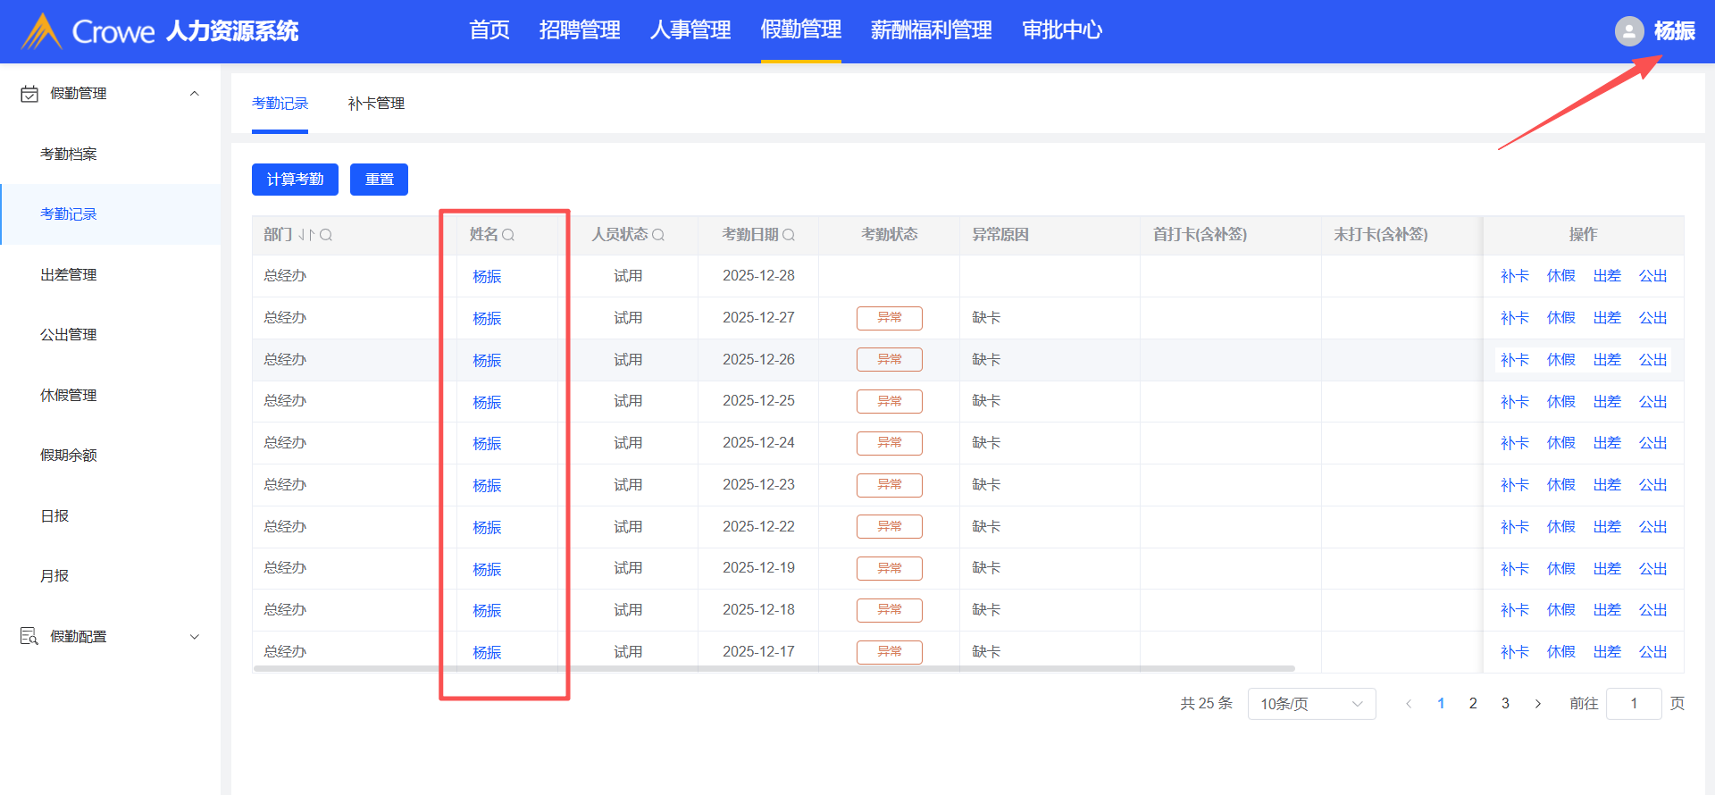Click 补卡 link for the 2025-12-27 row
1715x795 pixels.
(1514, 318)
